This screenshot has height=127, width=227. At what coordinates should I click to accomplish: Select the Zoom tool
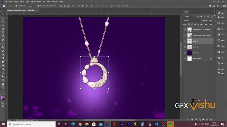click(3, 87)
